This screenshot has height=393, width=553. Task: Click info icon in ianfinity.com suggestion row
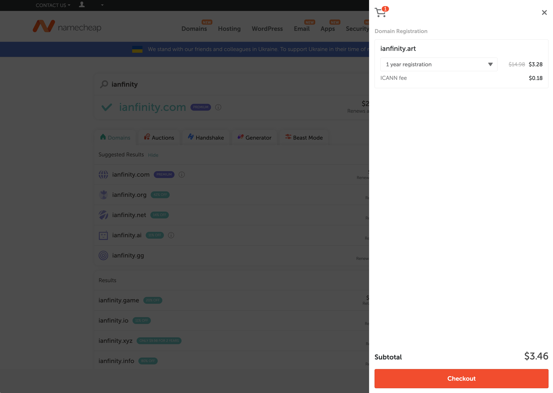(182, 174)
